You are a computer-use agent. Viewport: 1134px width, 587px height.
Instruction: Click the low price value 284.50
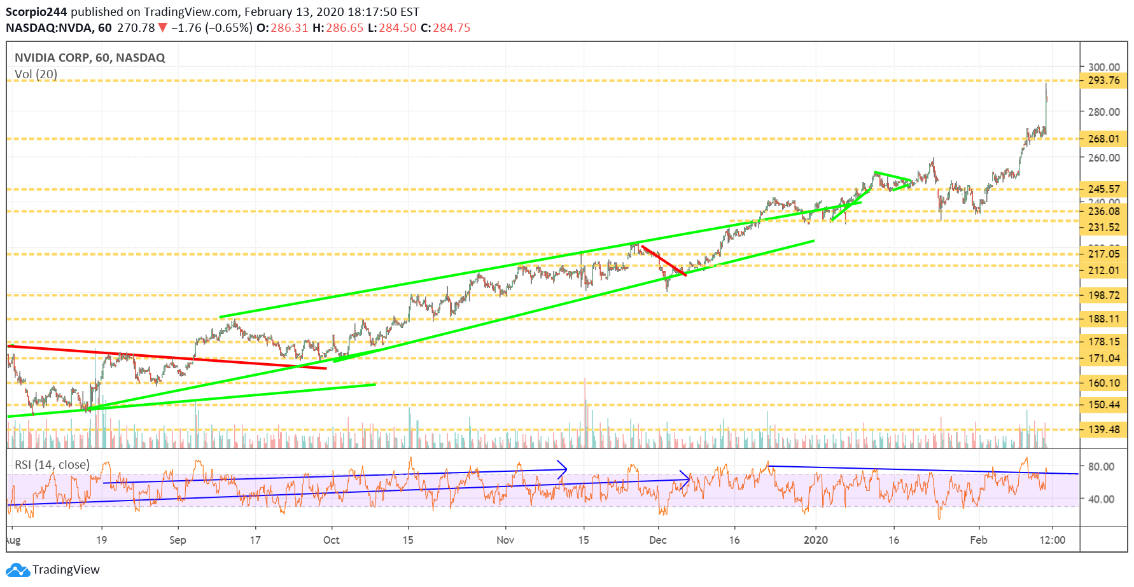point(398,28)
